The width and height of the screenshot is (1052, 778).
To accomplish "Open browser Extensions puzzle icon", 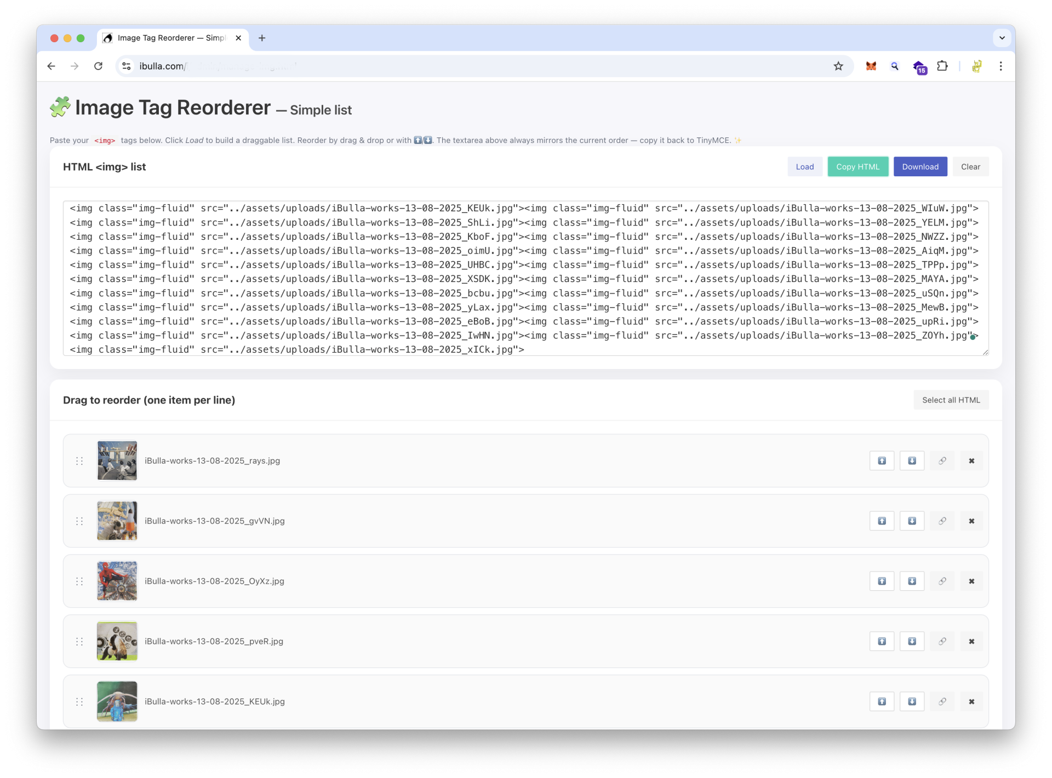I will 942,66.
